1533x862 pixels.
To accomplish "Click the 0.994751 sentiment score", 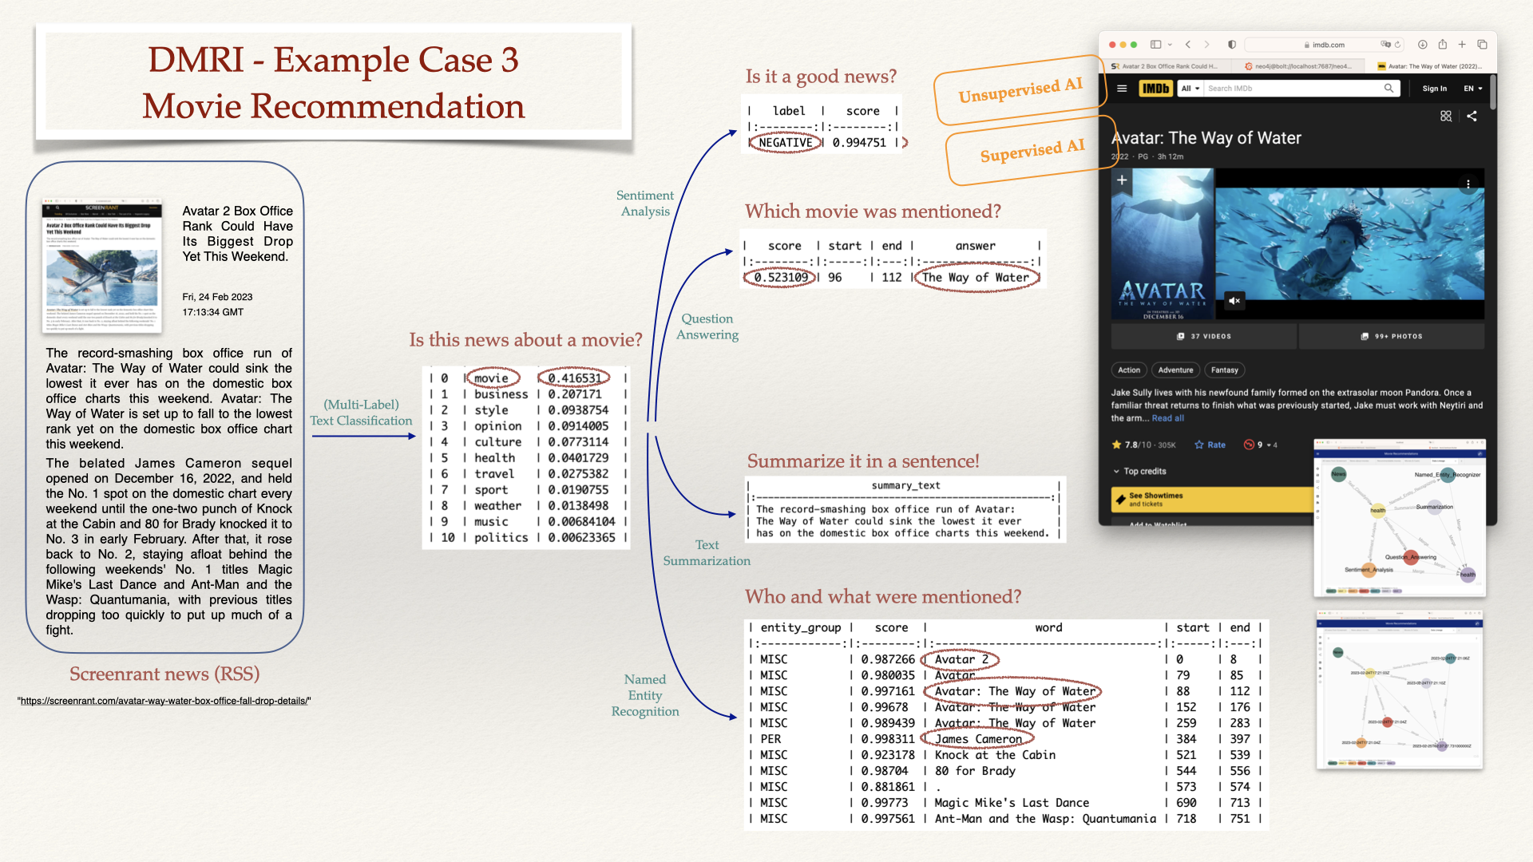I will [859, 143].
